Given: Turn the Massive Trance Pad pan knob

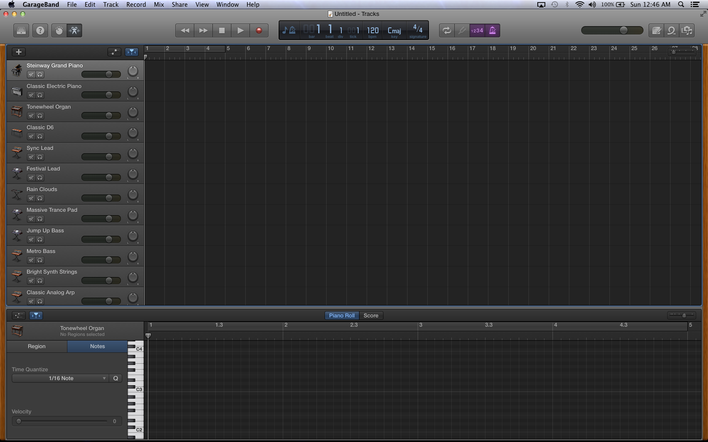Looking at the screenshot, I should 133,216.
